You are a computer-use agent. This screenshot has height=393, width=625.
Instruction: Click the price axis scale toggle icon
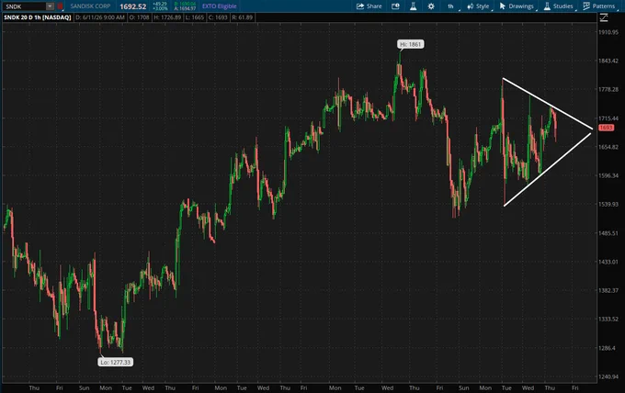[604, 17]
